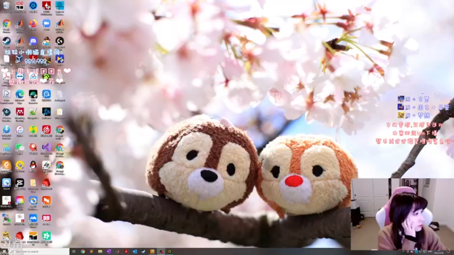Screen dimensions: 454x255
Task: Launch Steam from the desktop
Action: (x=6, y=41)
